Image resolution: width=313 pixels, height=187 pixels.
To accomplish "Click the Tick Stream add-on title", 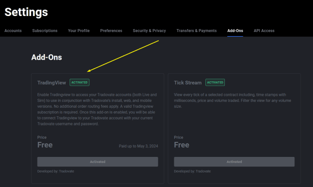I will click(188, 83).
